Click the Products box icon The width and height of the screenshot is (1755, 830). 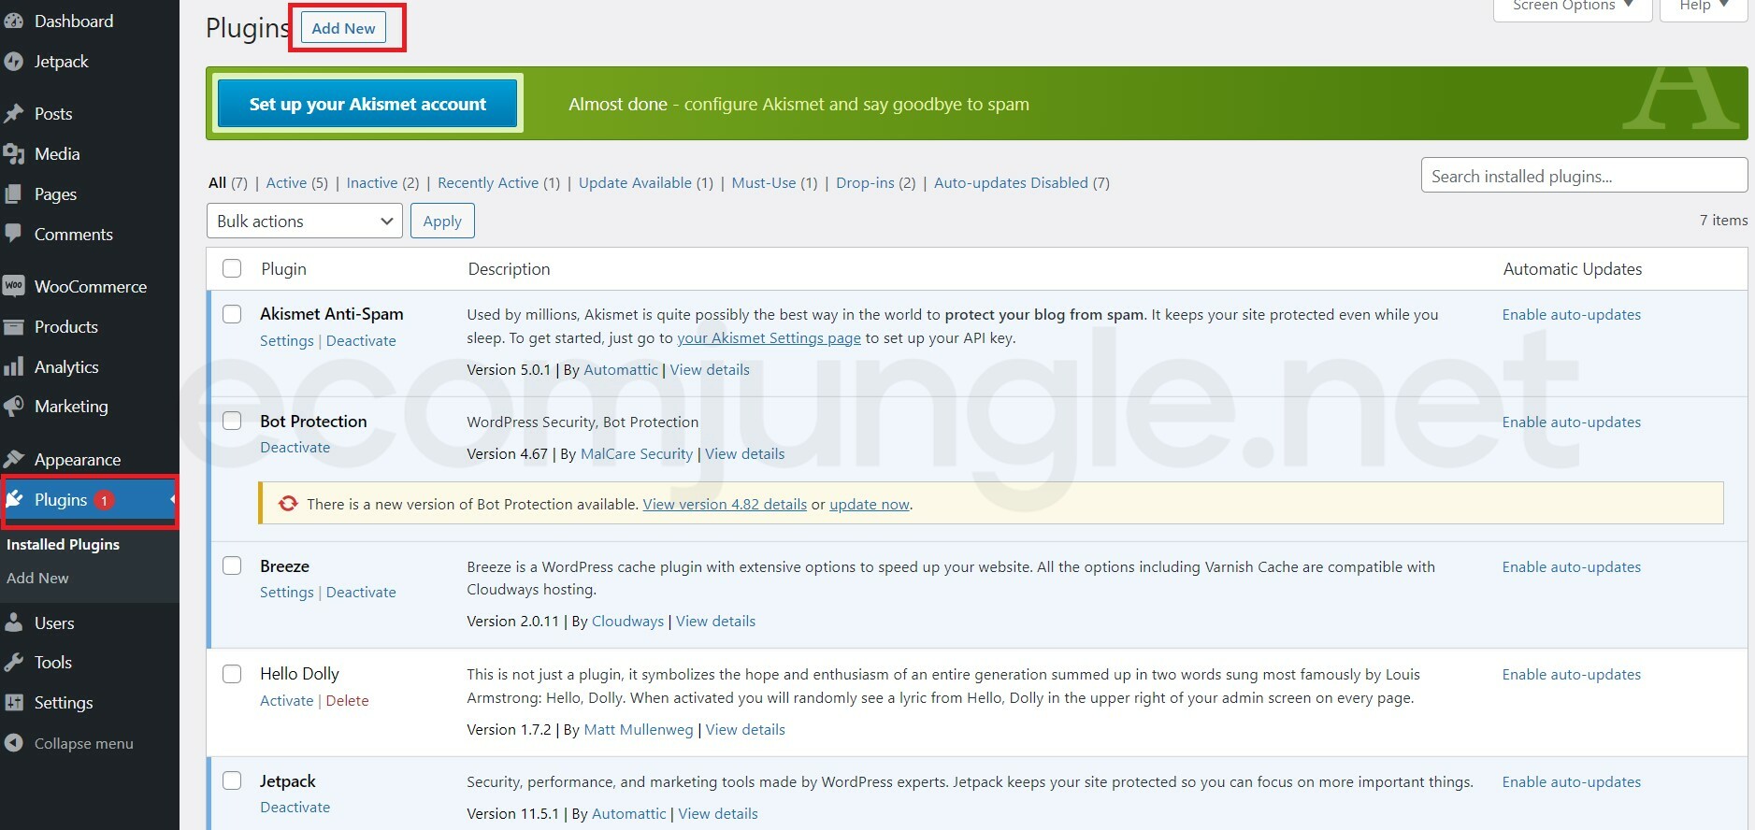coord(13,327)
